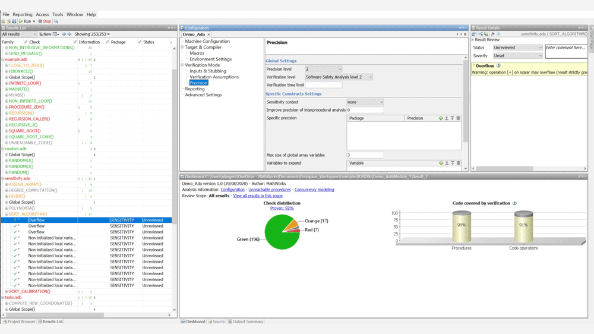Switch to the Source tab
This screenshot has width=594, height=334.
click(x=217, y=322)
